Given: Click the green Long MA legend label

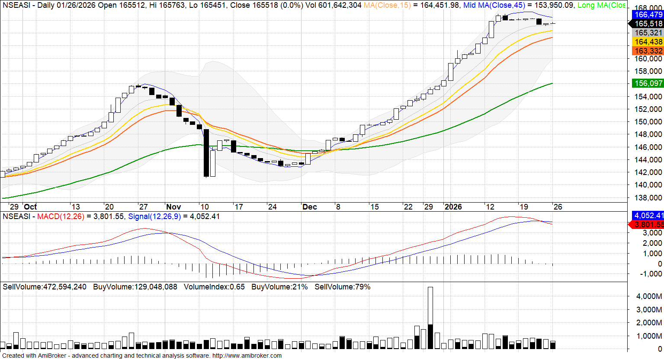Looking at the screenshot, I should (601, 5).
